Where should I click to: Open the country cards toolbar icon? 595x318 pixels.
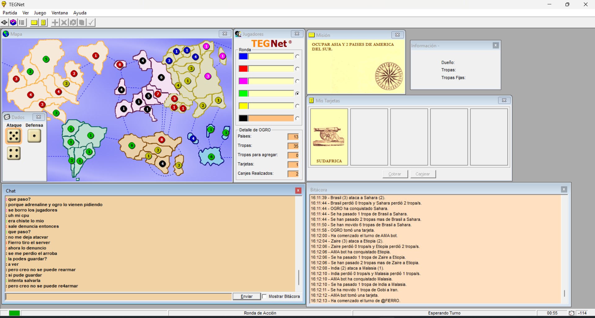[x=43, y=23]
